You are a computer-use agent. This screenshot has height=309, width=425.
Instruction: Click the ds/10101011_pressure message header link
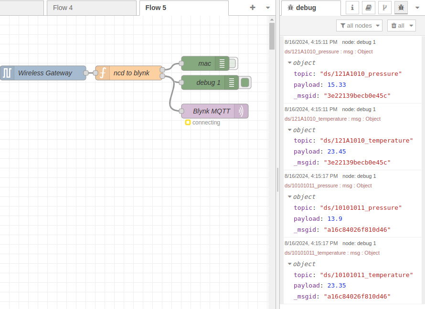click(311, 185)
